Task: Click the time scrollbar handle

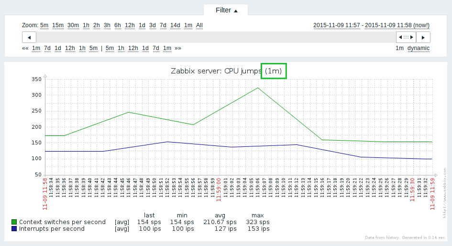Action: [x=406, y=37]
